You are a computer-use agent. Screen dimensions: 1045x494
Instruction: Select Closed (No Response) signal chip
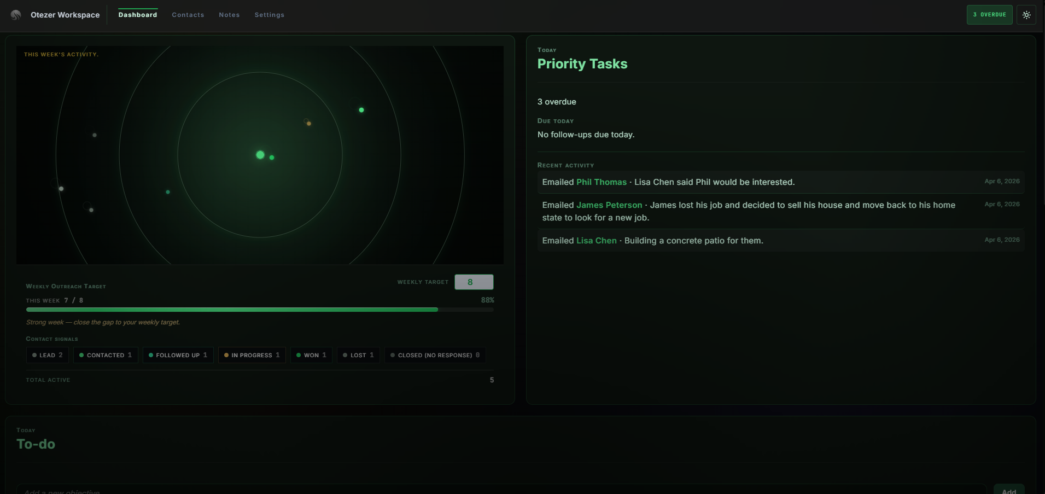(x=435, y=355)
